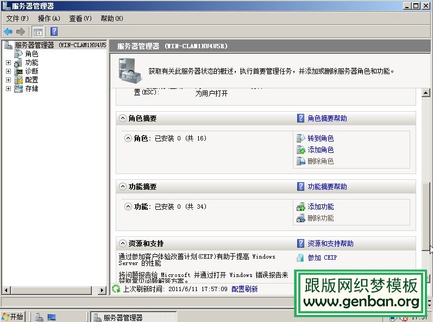Select 角色 in the left tree
The image size is (433, 322).
(32, 54)
